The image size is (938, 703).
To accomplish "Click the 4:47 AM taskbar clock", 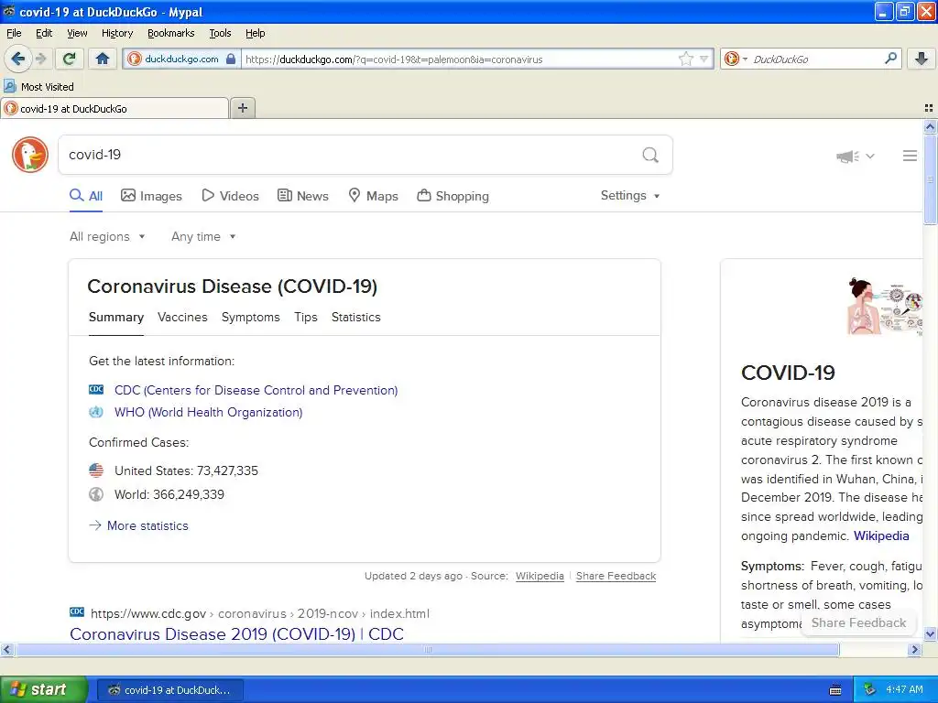I will [x=904, y=690].
